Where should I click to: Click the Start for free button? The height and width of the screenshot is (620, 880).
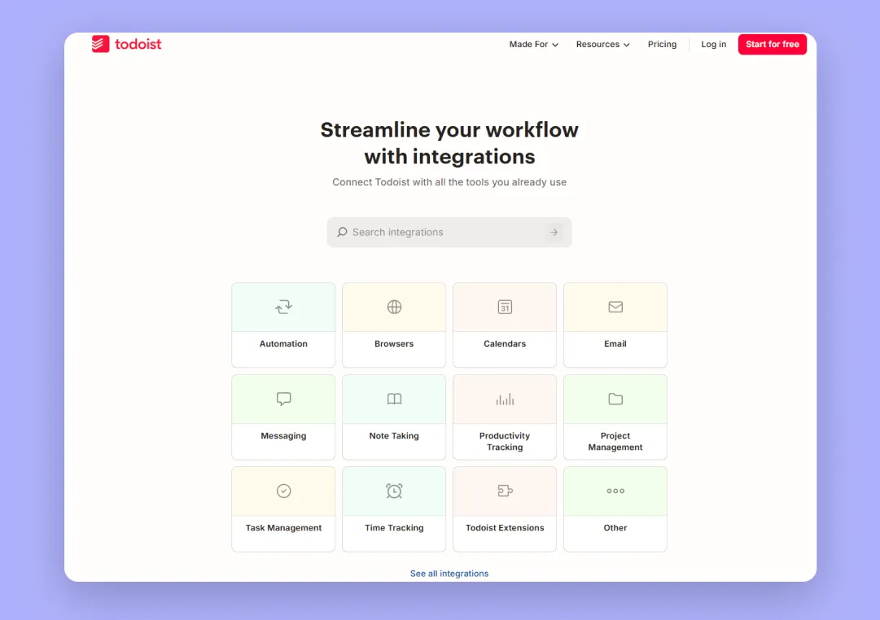(x=773, y=44)
